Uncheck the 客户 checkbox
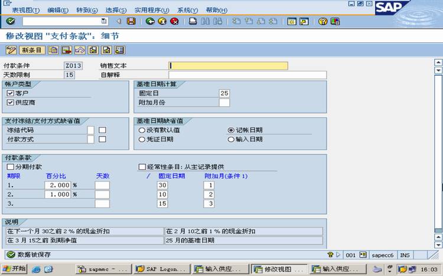This screenshot has height=276, width=443. 11,93
